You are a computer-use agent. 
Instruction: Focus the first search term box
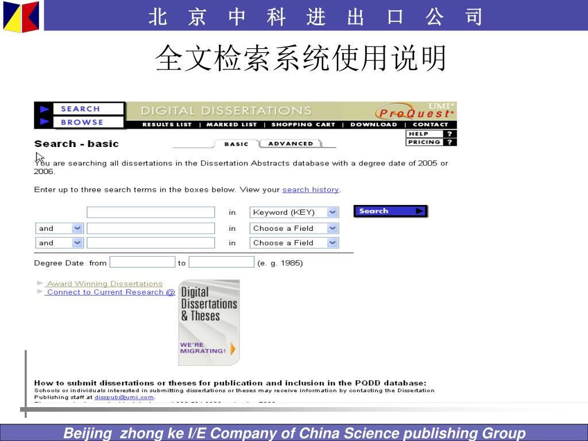pyautogui.click(x=151, y=212)
